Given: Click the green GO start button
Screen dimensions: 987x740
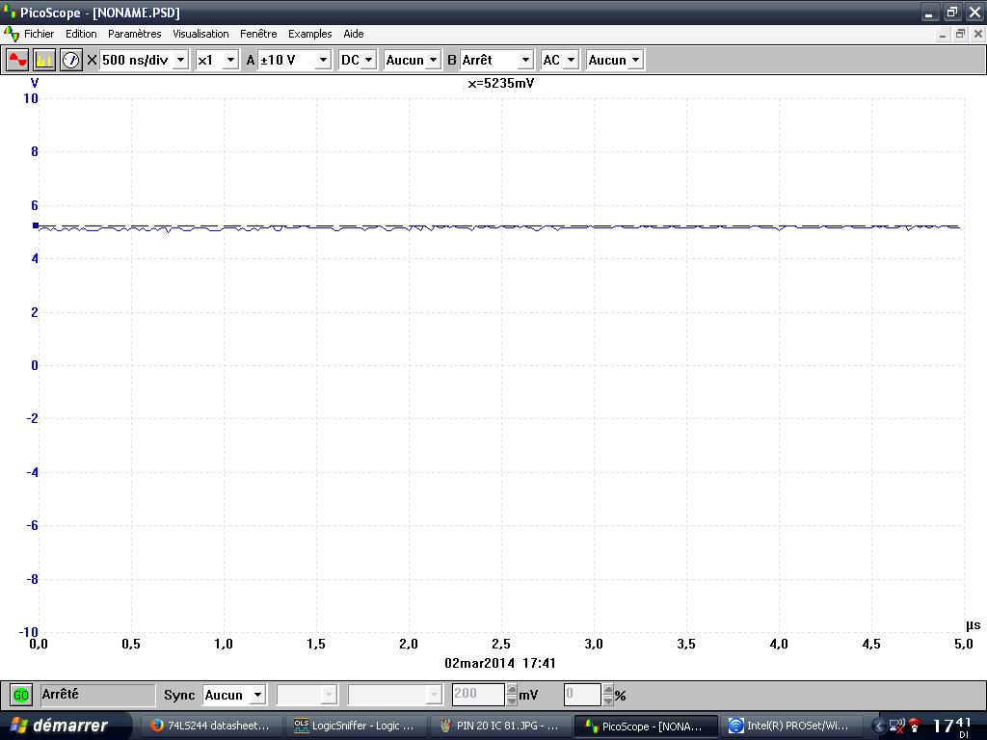Looking at the screenshot, I should pos(21,696).
